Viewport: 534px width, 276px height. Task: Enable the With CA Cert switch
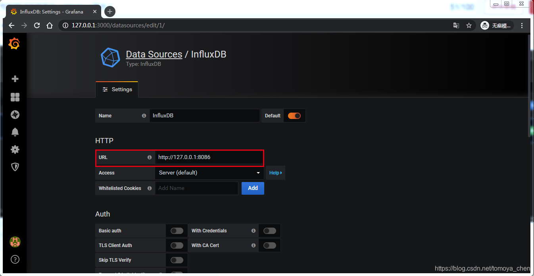point(270,245)
